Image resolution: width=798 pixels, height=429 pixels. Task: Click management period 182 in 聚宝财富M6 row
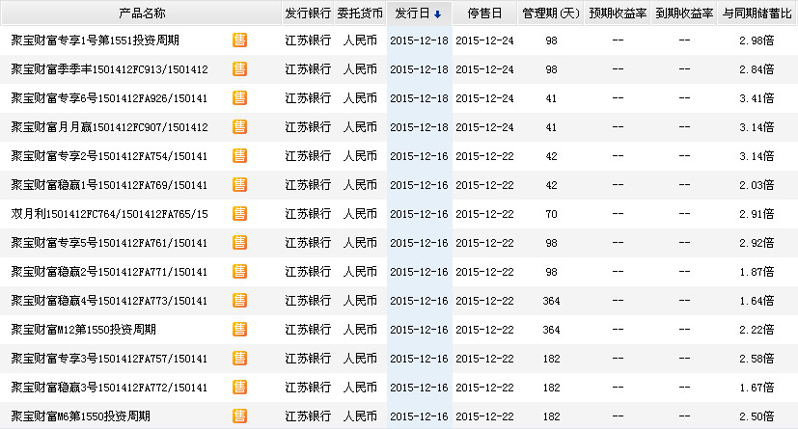(x=551, y=416)
